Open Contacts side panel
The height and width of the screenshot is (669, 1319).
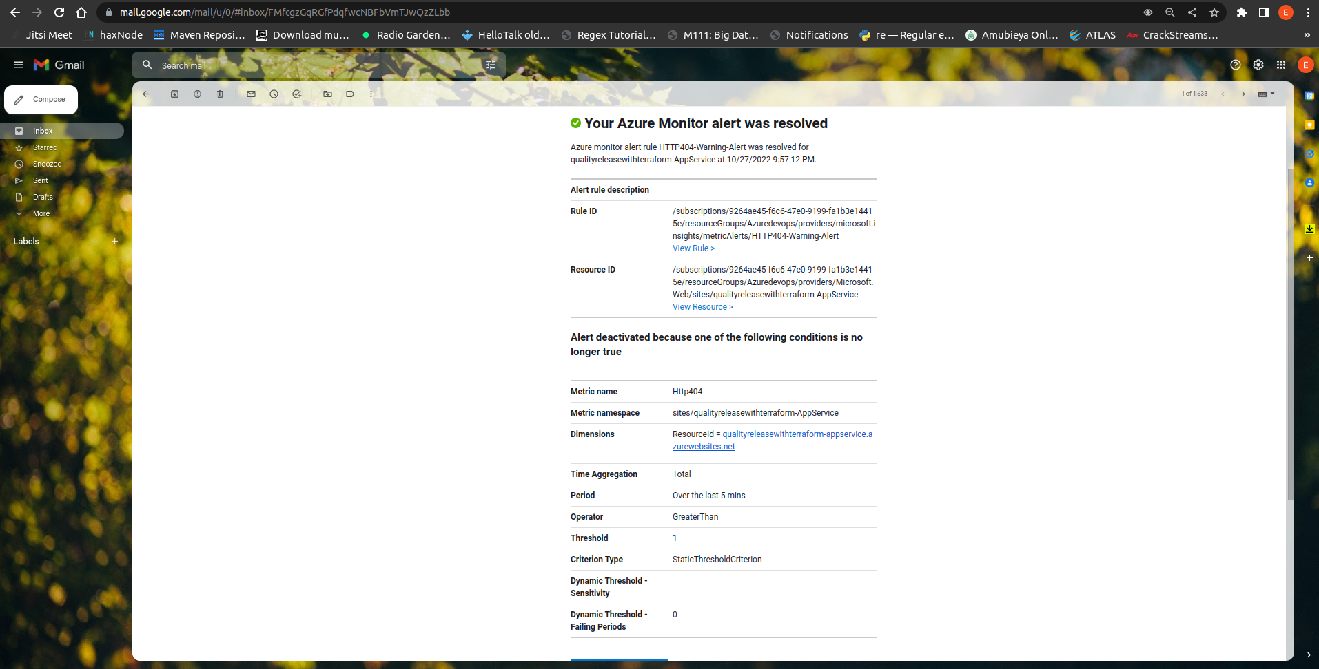[1309, 183]
